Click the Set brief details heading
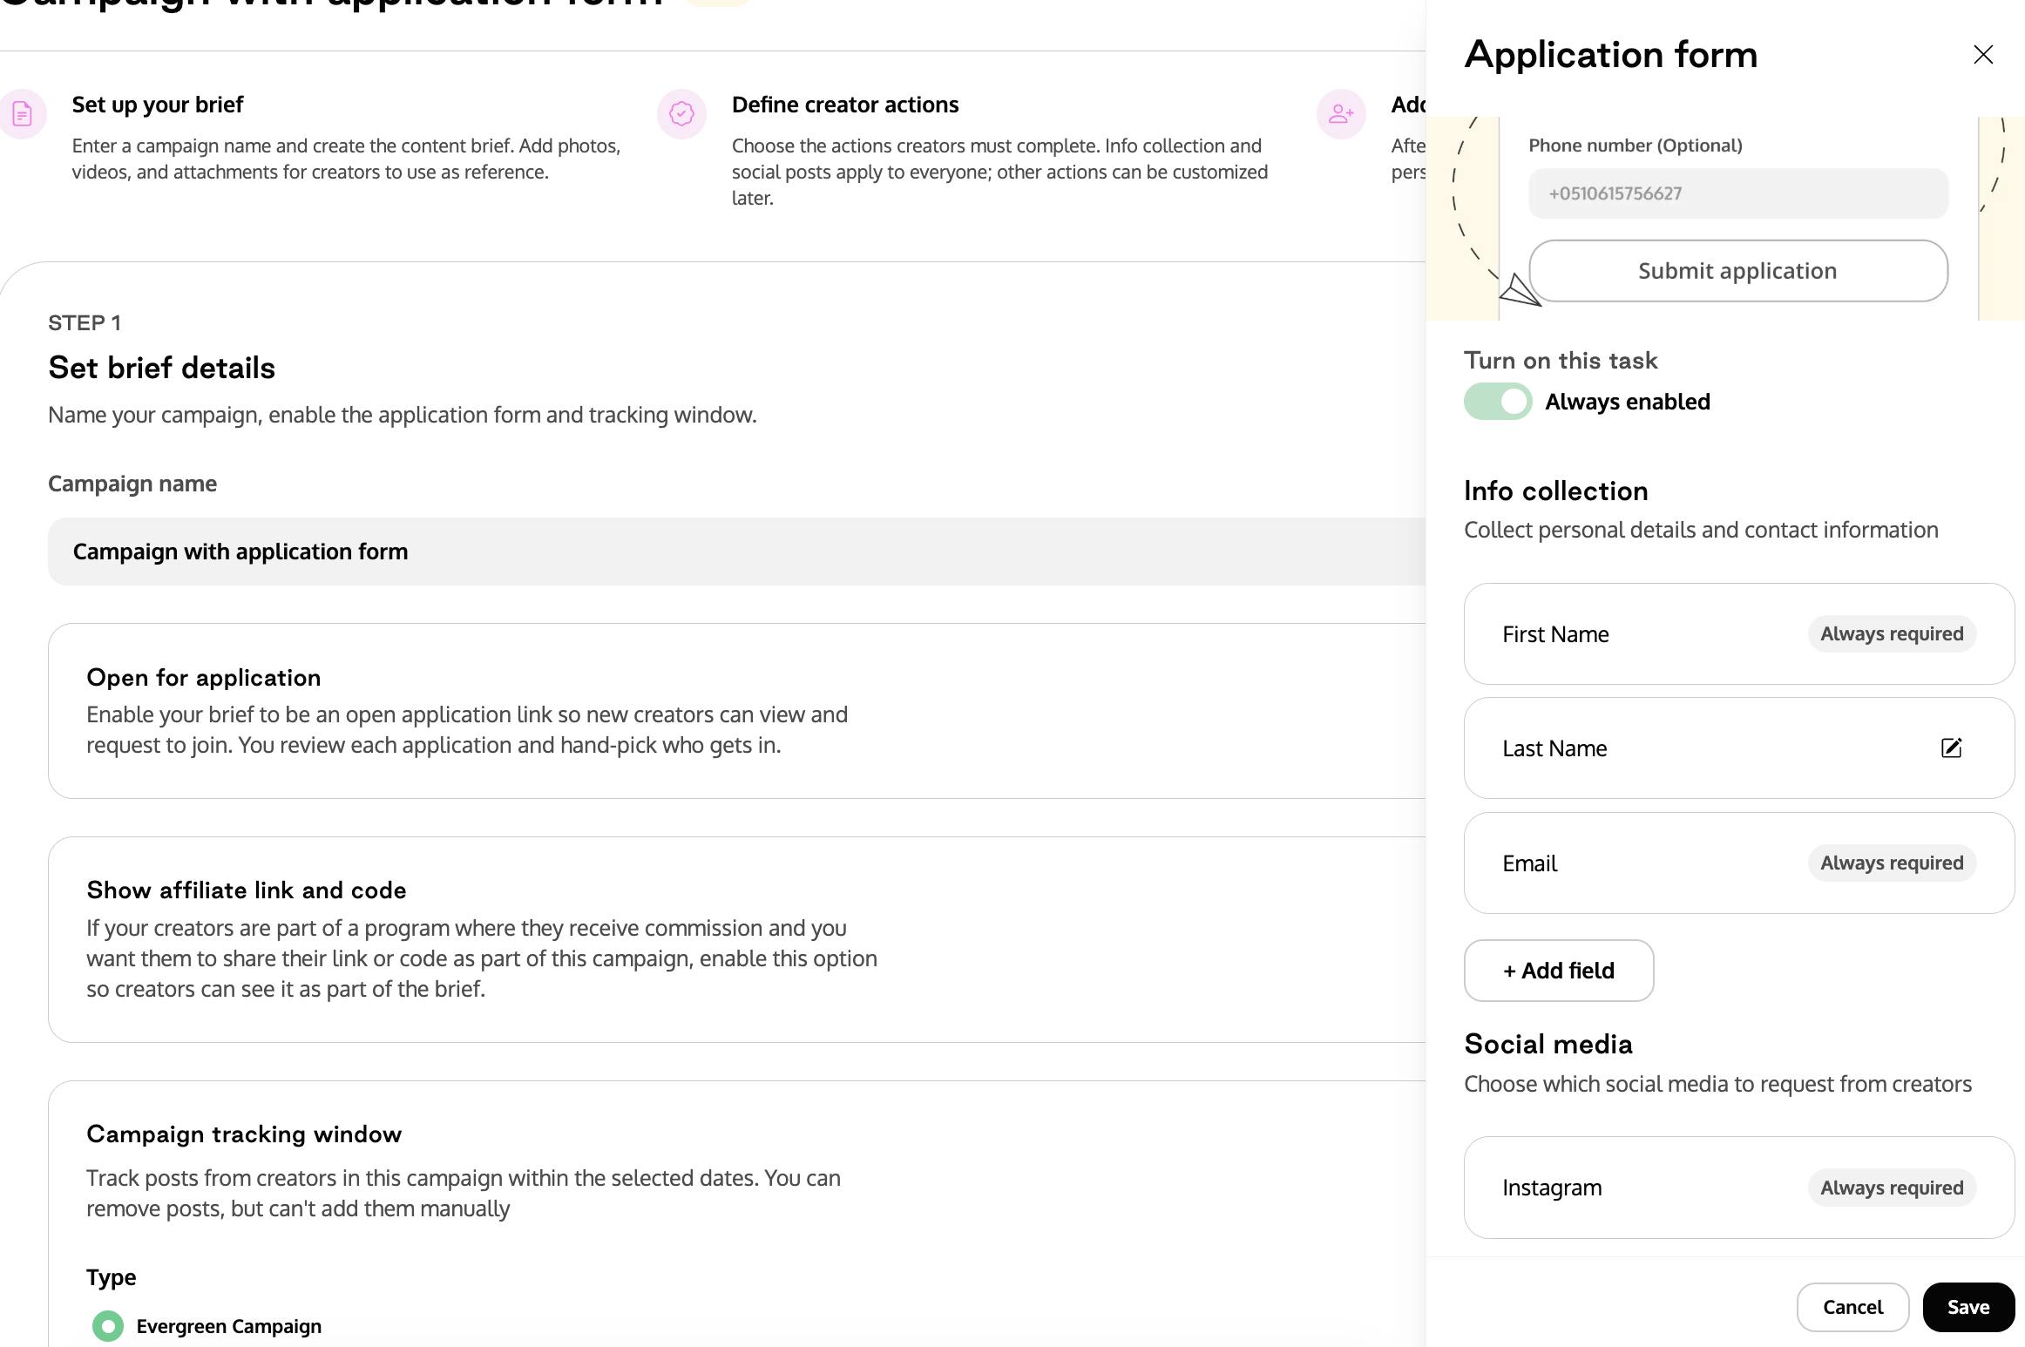 click(x=162, y=368)
